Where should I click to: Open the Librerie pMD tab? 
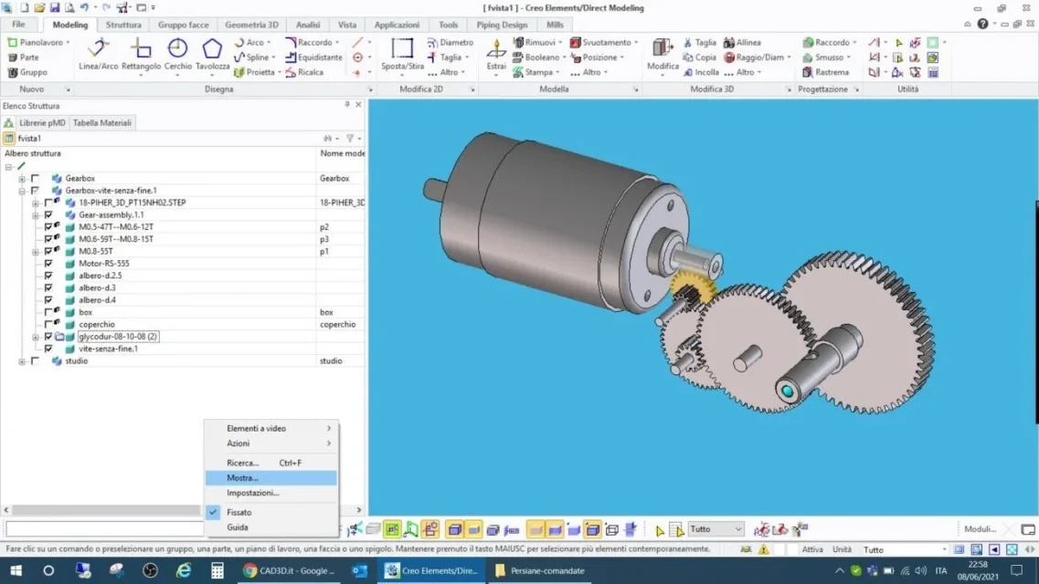pyautogui.click(x=42, y=123)
